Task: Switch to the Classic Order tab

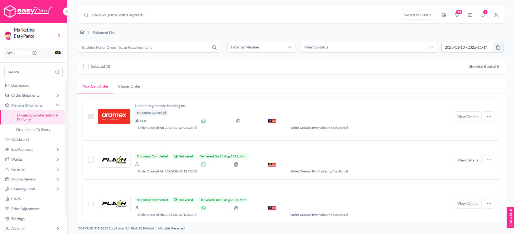Action: tap(129, 86)
